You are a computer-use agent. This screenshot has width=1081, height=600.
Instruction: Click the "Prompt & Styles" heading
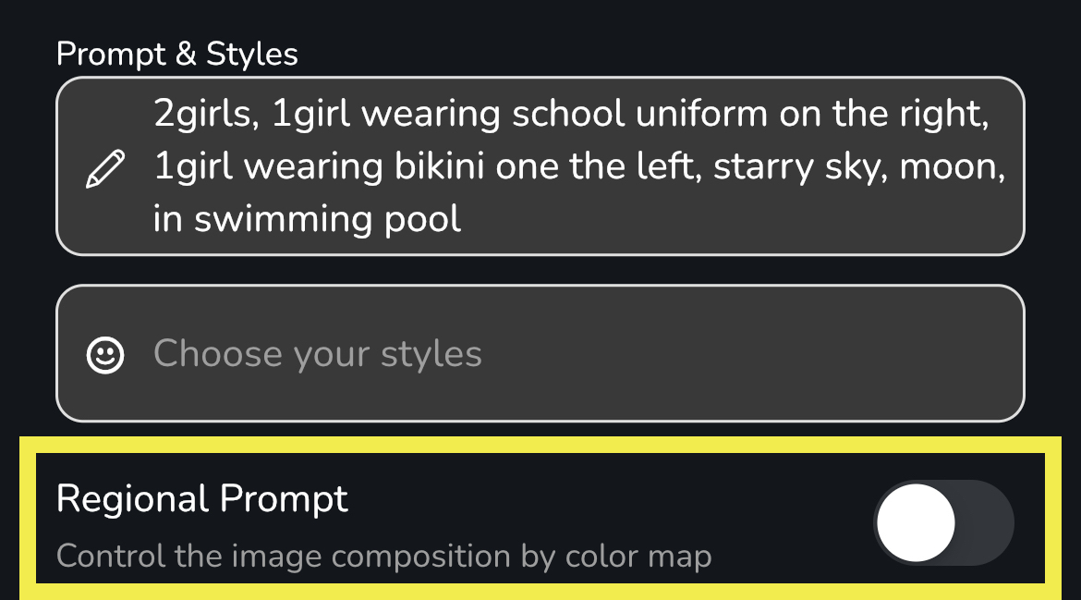(176, 55)
